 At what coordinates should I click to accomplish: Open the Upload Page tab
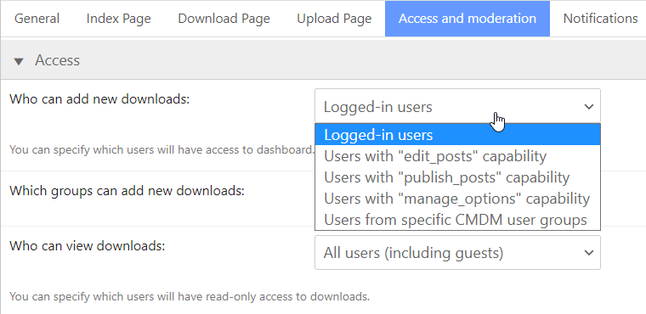[x=334, y=19]
